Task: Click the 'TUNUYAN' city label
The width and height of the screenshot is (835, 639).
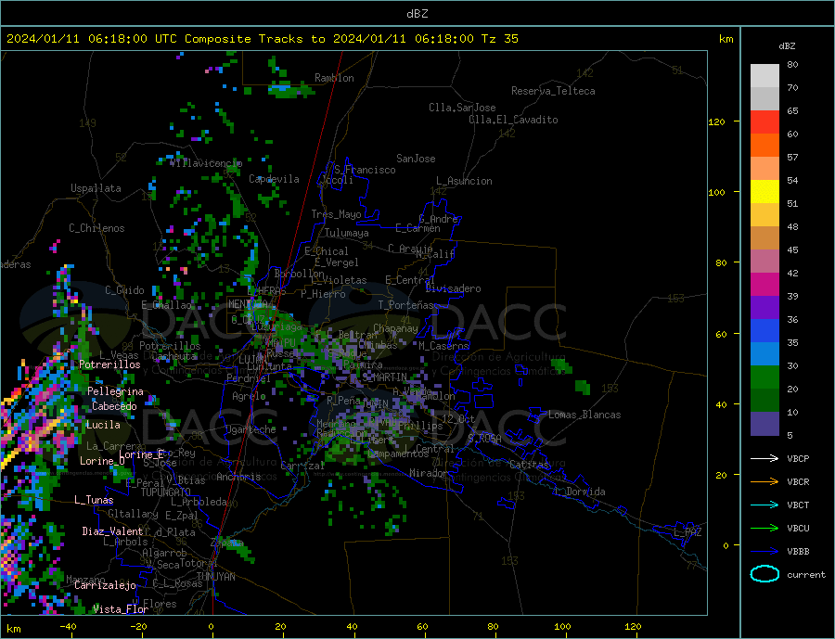Action: (x=215, y=577)
